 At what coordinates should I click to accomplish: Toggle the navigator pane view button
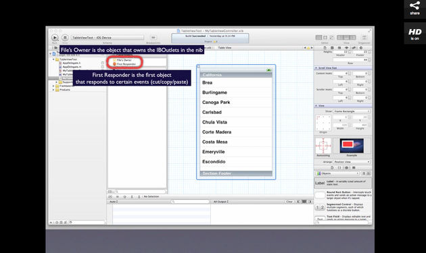pos(340,37)
